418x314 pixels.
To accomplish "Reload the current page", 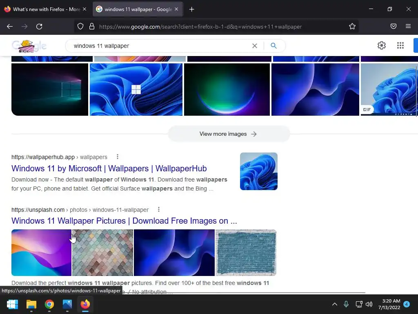I will click(x=39, y=27).
